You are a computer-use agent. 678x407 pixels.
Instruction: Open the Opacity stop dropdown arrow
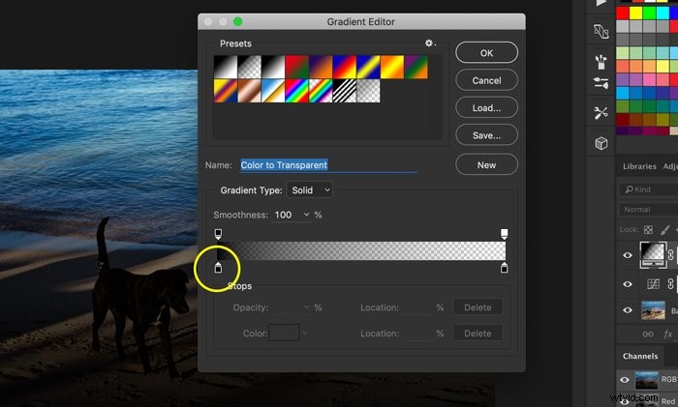click(307, 307)
